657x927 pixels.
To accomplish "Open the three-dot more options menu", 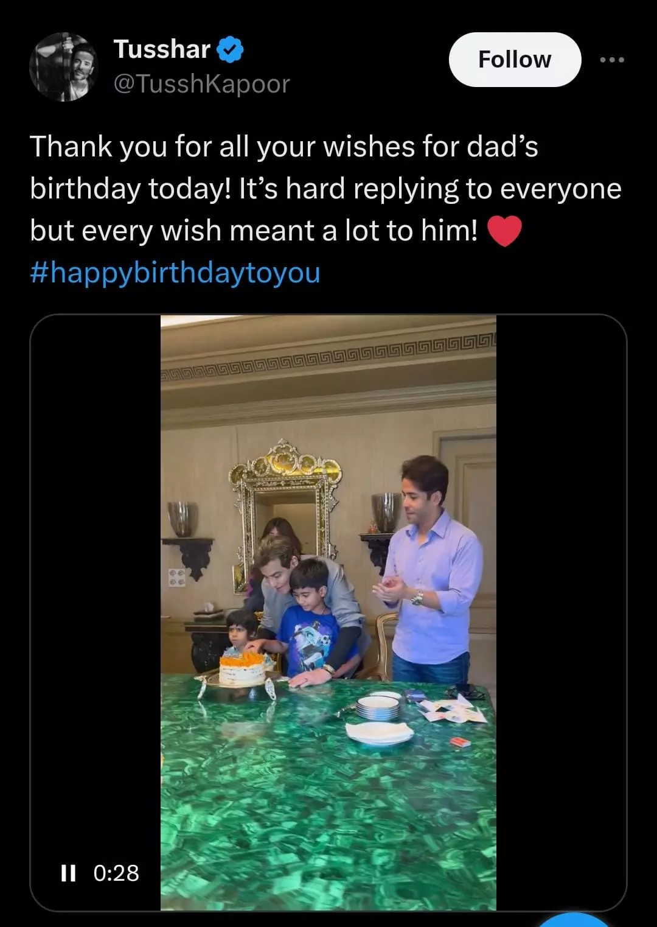I will click(x=611, y=60).
